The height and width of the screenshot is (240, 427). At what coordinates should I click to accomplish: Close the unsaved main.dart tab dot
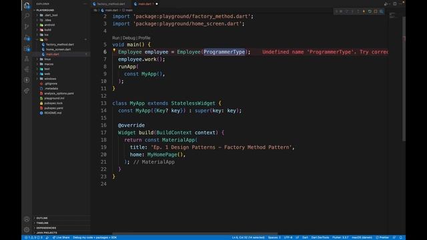157,4
